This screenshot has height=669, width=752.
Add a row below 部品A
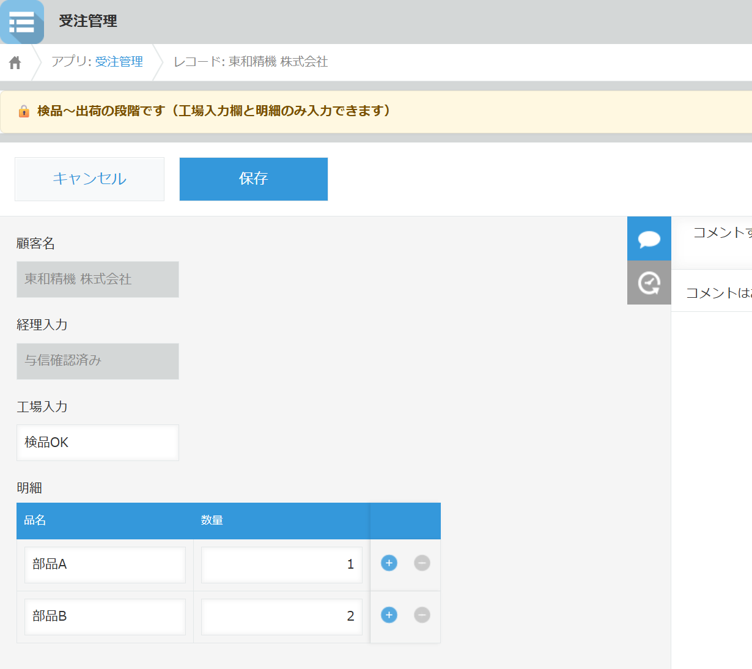click(x=389, y=563)
